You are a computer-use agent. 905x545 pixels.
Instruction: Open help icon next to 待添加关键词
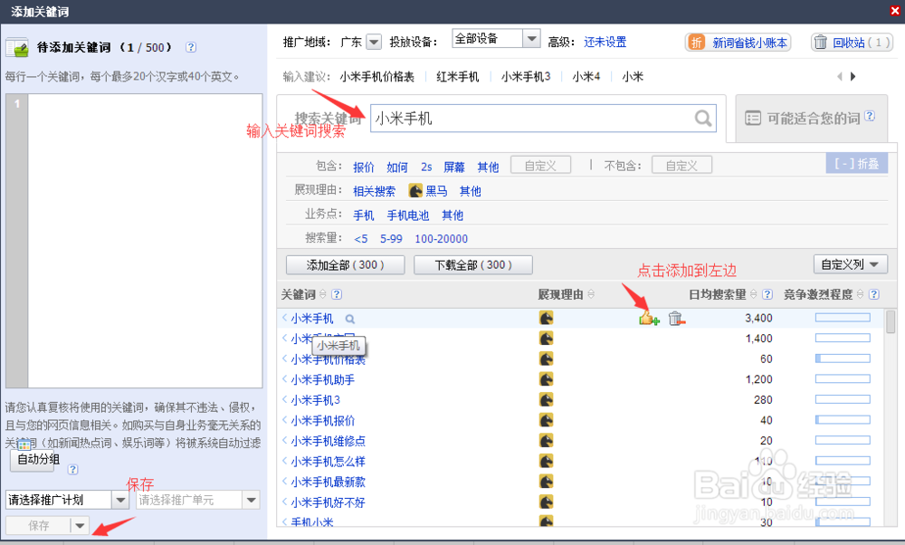[x=191, y=47]
